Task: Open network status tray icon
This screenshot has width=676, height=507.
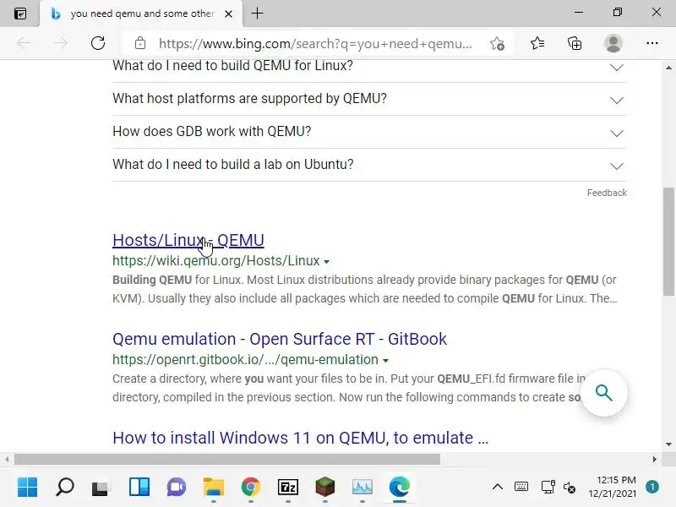Action: 548,488
